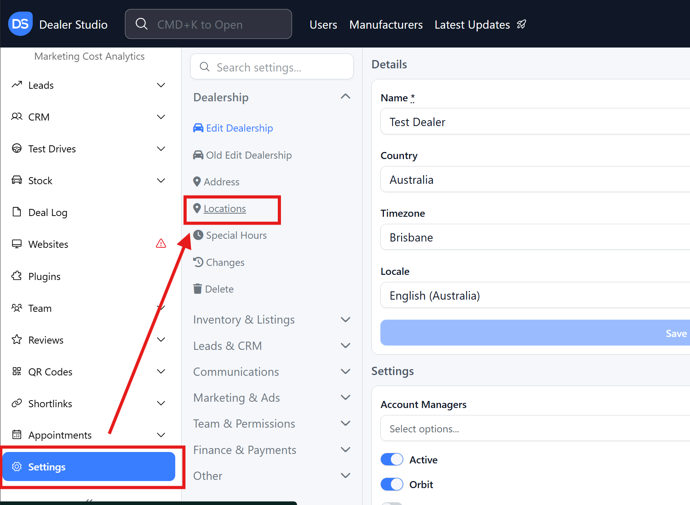Click the Save button
The image size is (690, 505).
[x=535, y=333]
